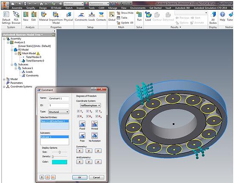Toggle Symmetry x button

click(80, 151)
